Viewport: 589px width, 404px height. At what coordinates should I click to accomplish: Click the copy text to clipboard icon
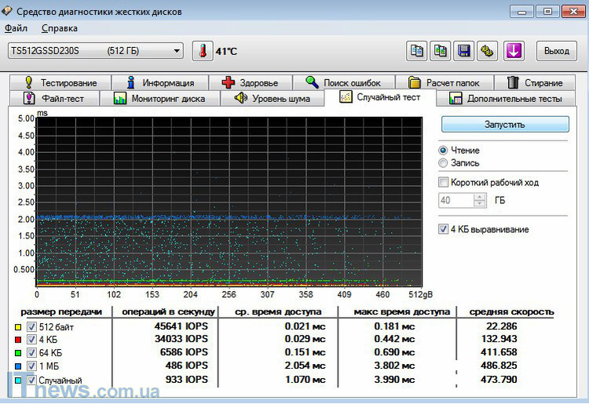click(x=417, y=51)
